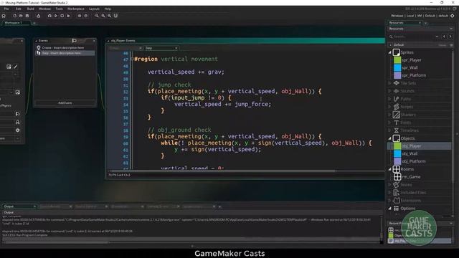Open the target manager crosshair icon

(x=453, y=16)
